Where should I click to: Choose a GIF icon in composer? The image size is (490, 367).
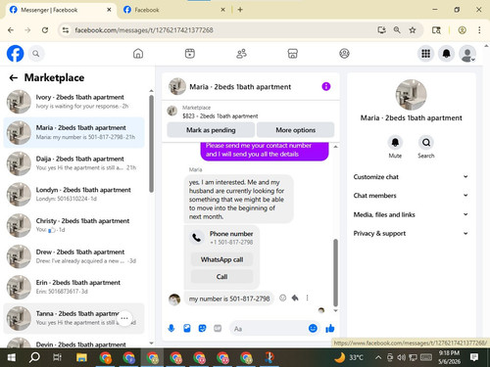click(218, 328)
